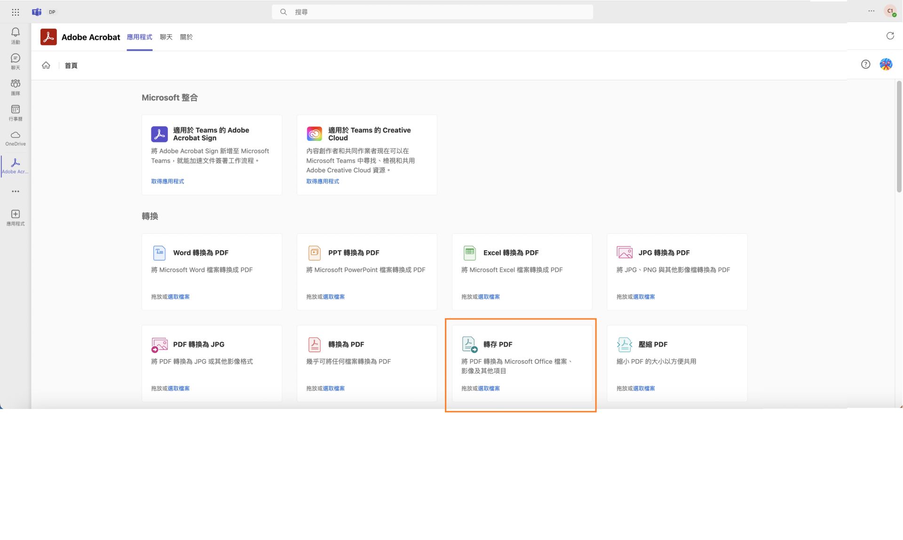
Task: Click 選取檔案 in 轉換為 PDF card
Action: (x=334, y=388)
